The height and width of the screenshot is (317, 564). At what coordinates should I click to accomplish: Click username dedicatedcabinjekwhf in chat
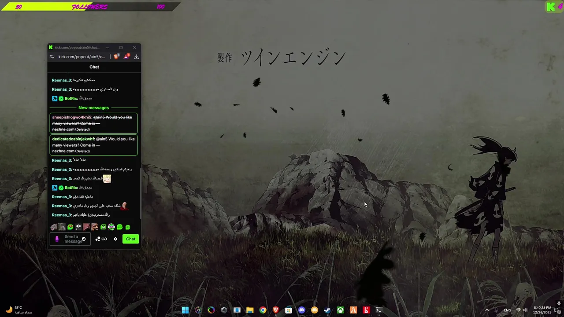[x=73, y=139]
